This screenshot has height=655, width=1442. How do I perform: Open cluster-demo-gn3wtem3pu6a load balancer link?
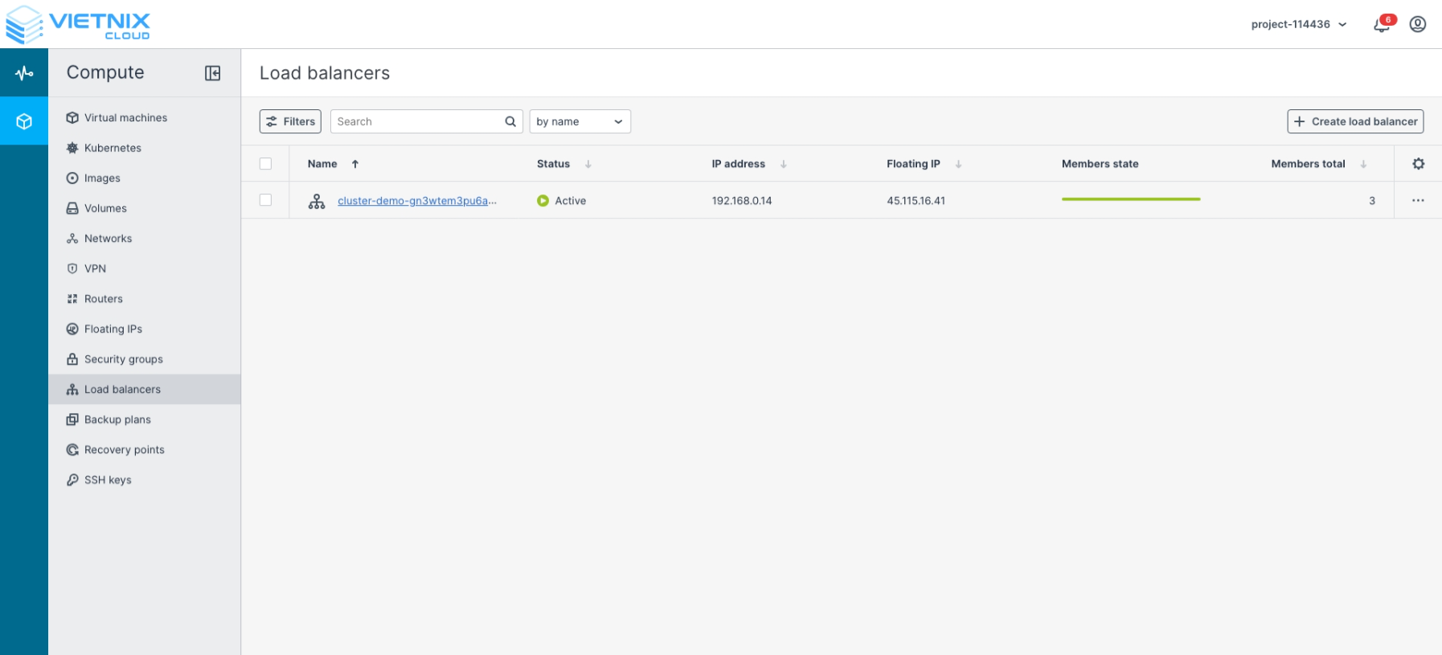point(417,201)
